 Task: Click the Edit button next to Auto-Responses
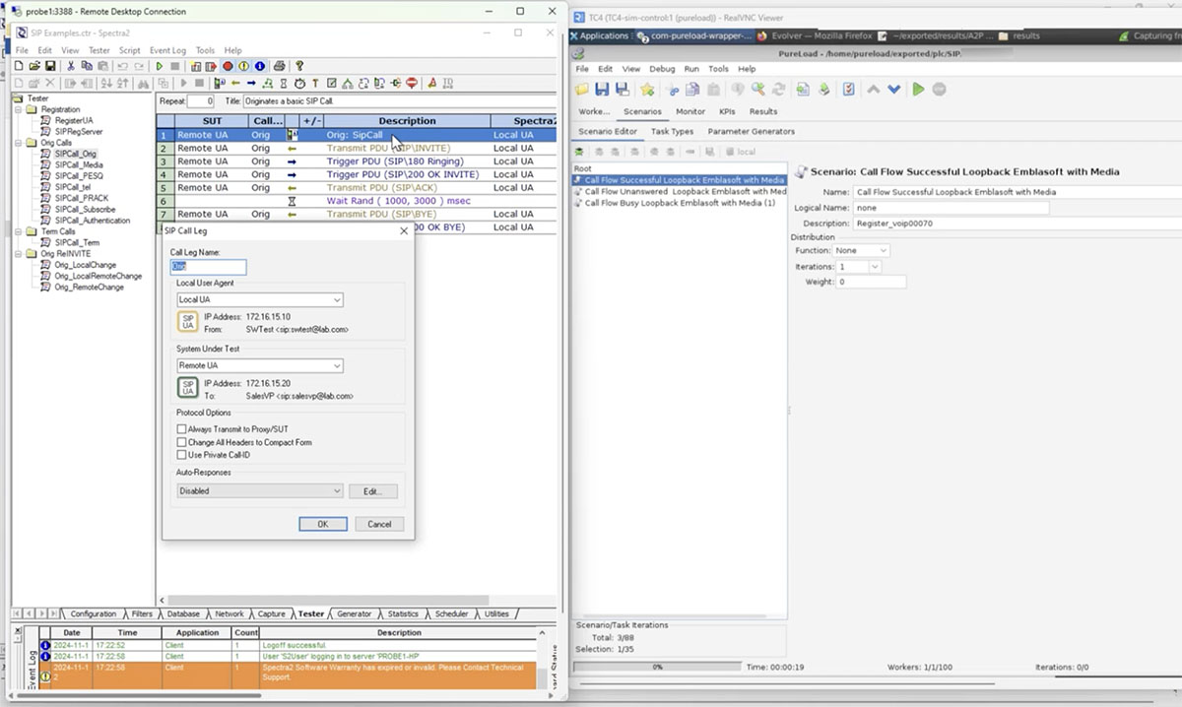(x=373, y=490)
